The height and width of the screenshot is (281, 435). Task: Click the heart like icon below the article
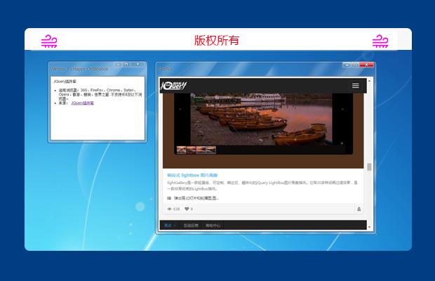(187, 209)
